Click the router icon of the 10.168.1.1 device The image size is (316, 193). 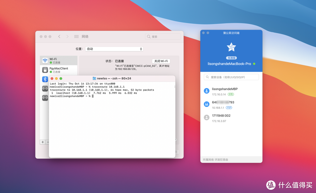coord(207,104)
